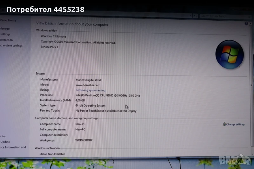Select the 4,00 GB memory value

pos(80,100)
